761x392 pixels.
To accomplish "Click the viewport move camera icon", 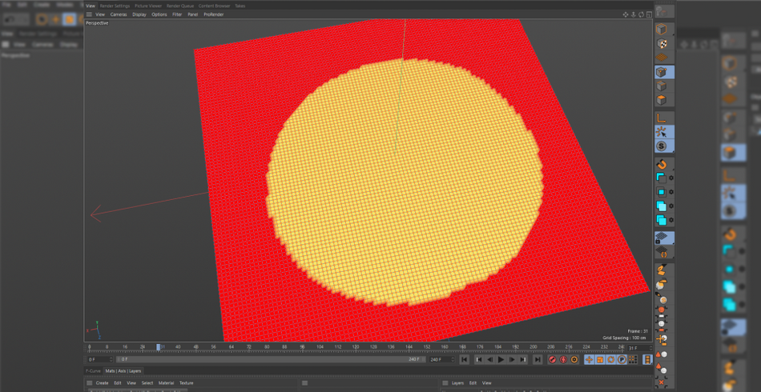I will (626, 14).
